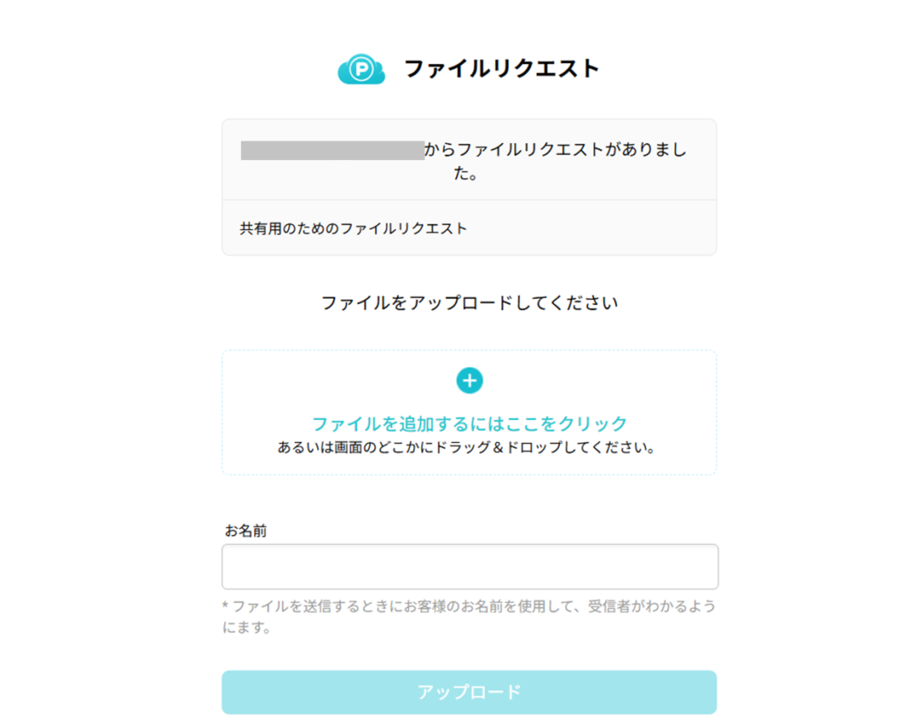Click the ファイルリクエスト page title
The width and height of the screenshot is (900, 724).
point(501,69)
